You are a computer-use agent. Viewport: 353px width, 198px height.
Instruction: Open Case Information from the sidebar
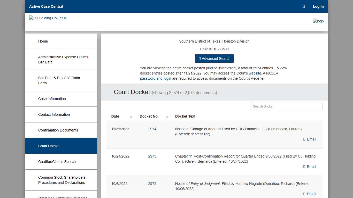52,99
